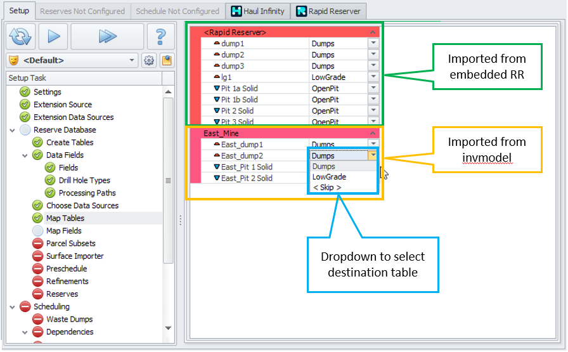Open the lg1 destination table dropdown
The width and height of the screenshot is (568, 352).
[x=373, y=77]
